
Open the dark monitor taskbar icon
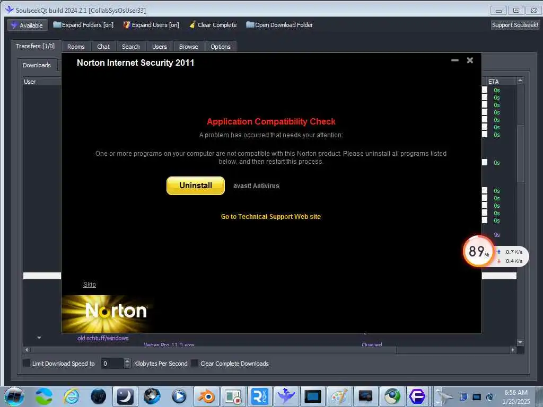pyautogui.click(x=366, y=396)
